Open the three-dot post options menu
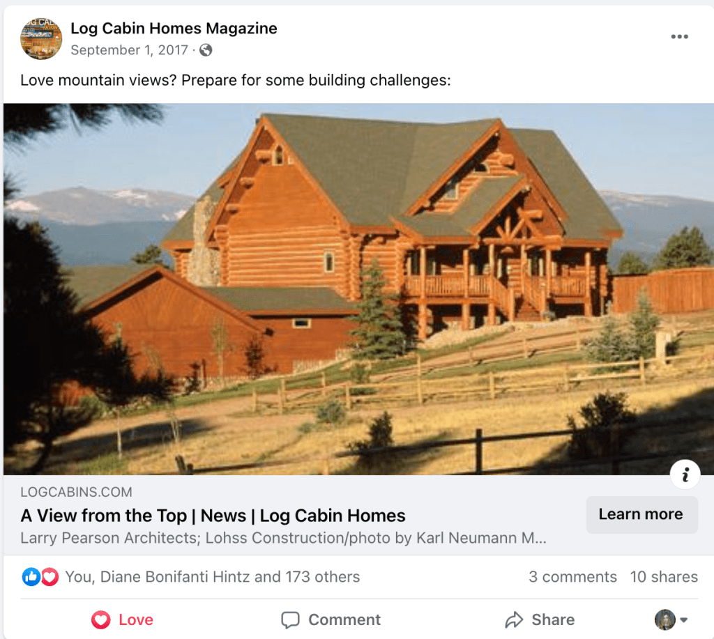The height and width of the screenshot is (639, 714). click(x=679, y=37)
